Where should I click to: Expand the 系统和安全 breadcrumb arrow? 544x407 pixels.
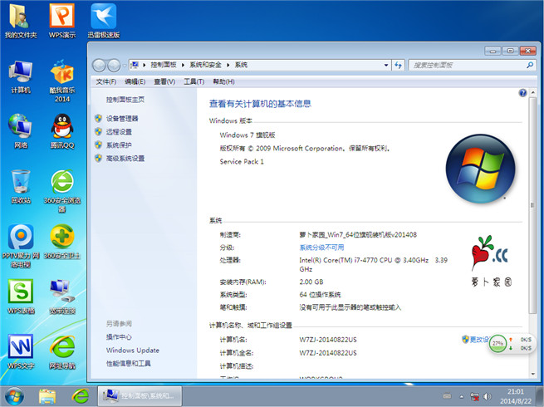[228, 65]
